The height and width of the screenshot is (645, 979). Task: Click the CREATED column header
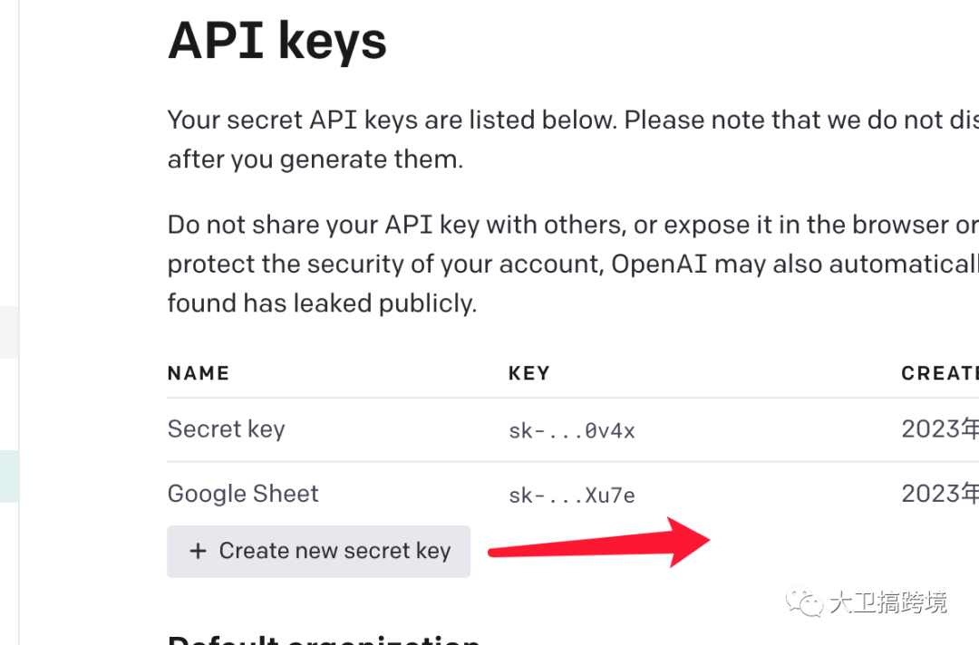(939, 373)
